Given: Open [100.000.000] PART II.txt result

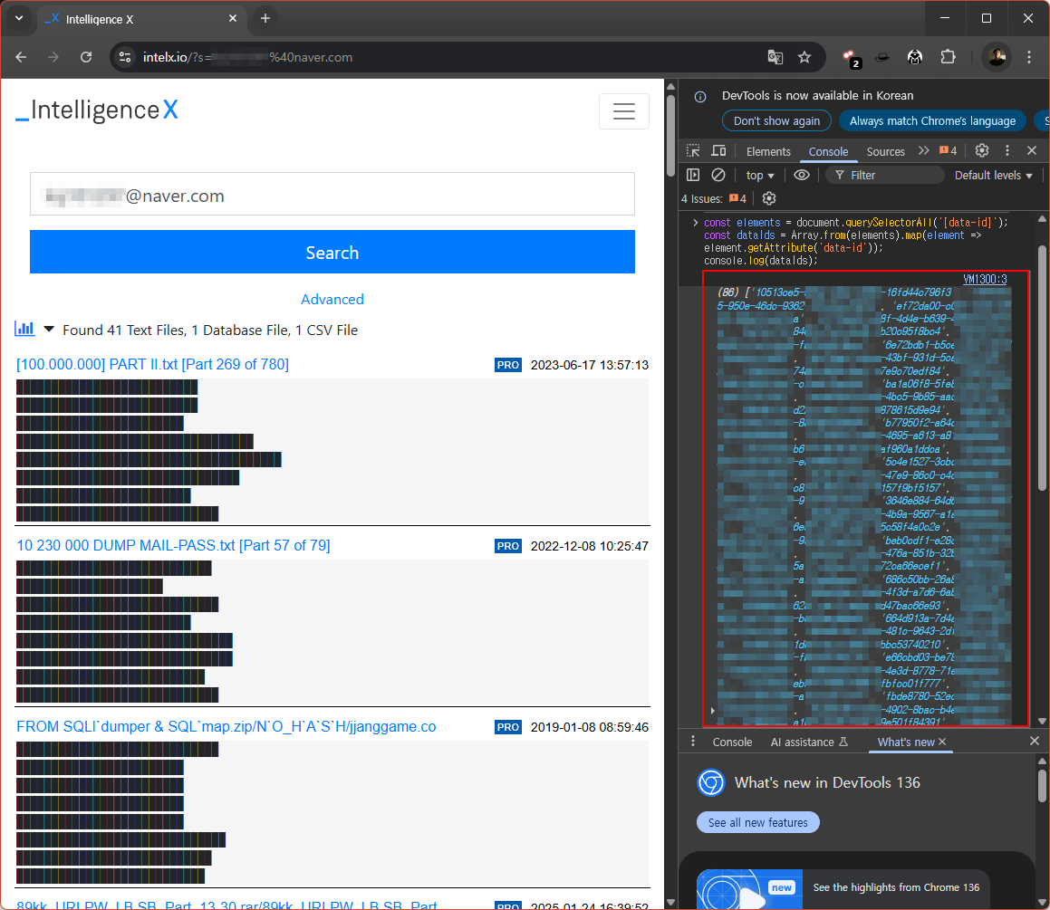Looking at the screenshot, I should [x=153, y=365].
